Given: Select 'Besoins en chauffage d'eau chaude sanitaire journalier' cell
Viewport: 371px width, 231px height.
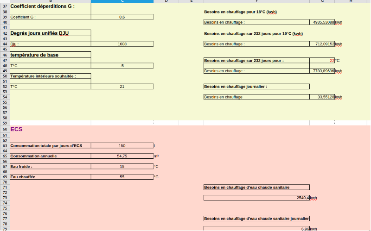Looking at the screenshot, I should click(x=256, y=219).
